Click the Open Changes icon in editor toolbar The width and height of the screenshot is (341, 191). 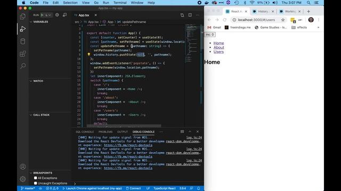coord(182,15)
